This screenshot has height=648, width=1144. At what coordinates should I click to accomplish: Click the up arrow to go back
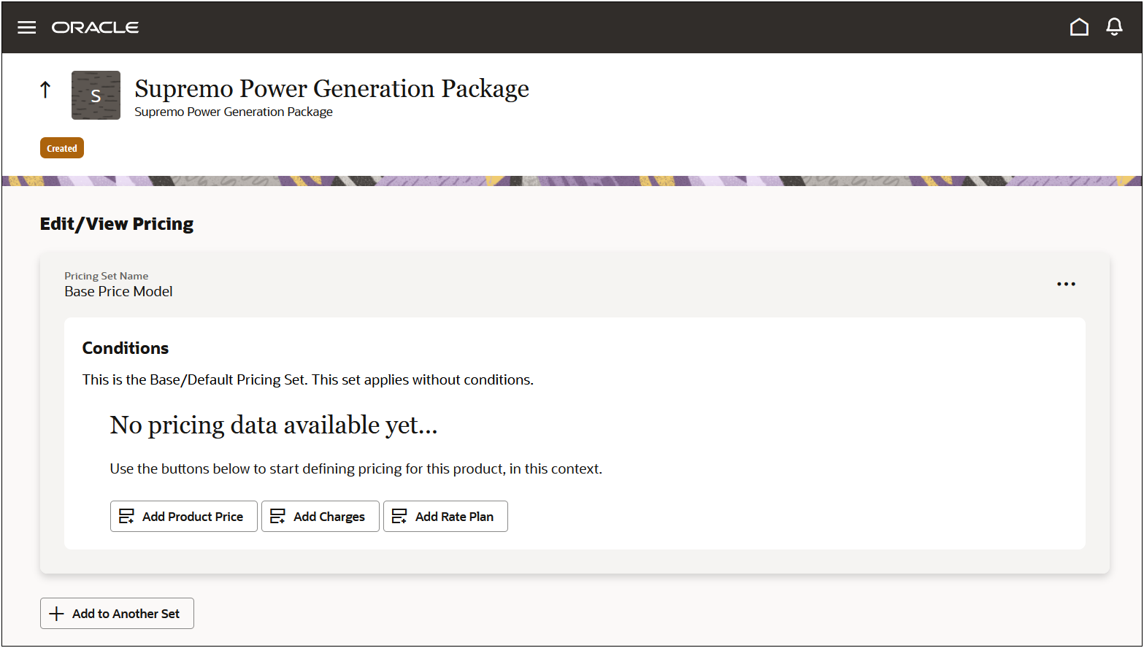pos(45,90)
